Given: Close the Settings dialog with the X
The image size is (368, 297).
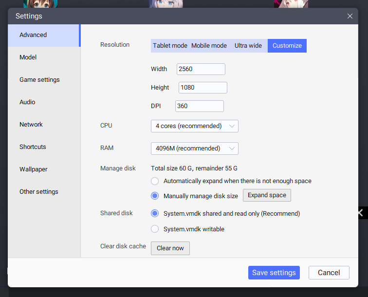Looking at the screenshot, I should 350,16.
